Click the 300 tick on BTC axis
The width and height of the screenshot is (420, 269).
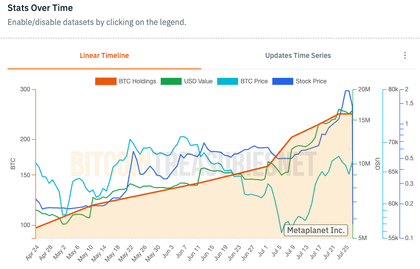(25, 89)
